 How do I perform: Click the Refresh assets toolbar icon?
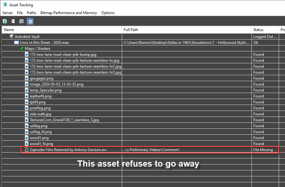click(x=4, y=21)
